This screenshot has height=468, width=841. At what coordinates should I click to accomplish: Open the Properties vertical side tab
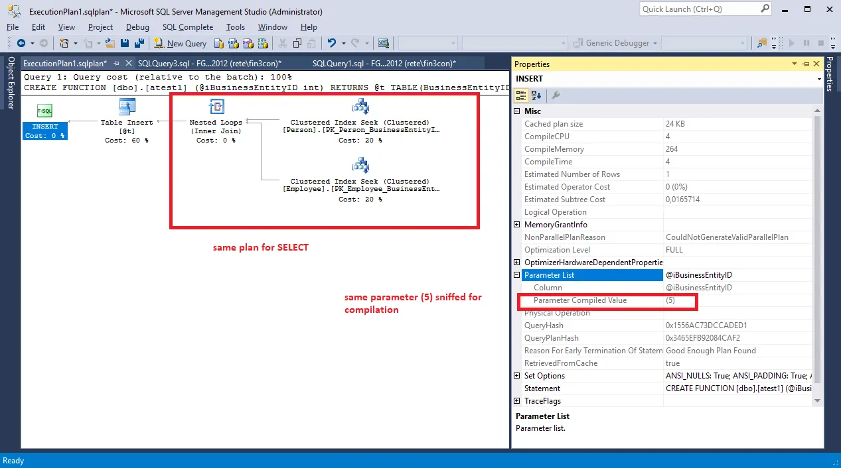coord(829,74)
